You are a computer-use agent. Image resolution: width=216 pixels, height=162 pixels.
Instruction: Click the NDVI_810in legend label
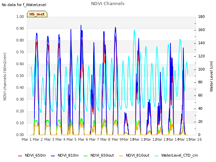(68, 155)
